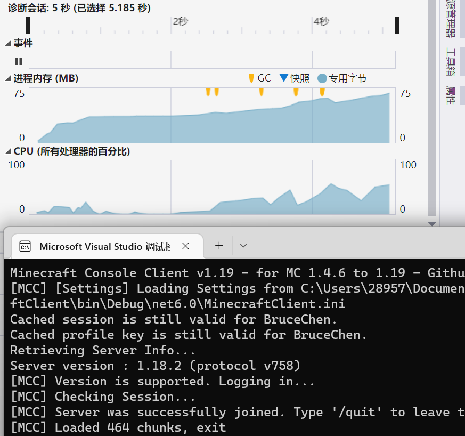Collapse the CPU graph section
This screenshot has width=465, height=436.
tap(8, 152)
